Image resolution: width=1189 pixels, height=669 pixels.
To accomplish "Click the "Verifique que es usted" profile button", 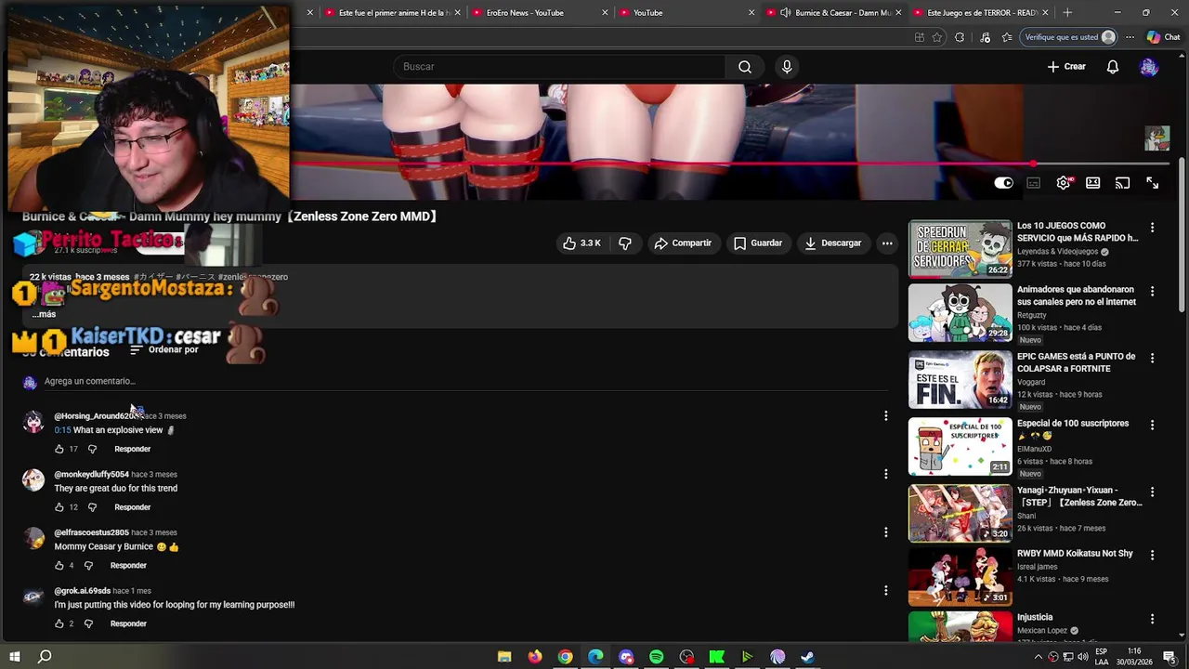I will (1069, 37).
